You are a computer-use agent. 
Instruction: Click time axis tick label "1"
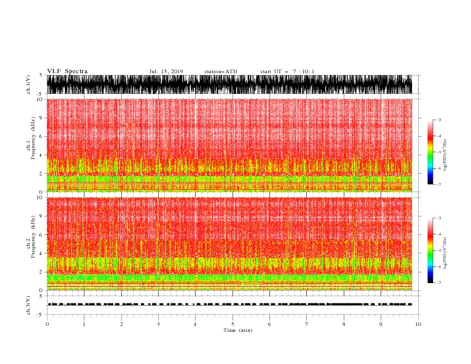[x=84, y=324]
